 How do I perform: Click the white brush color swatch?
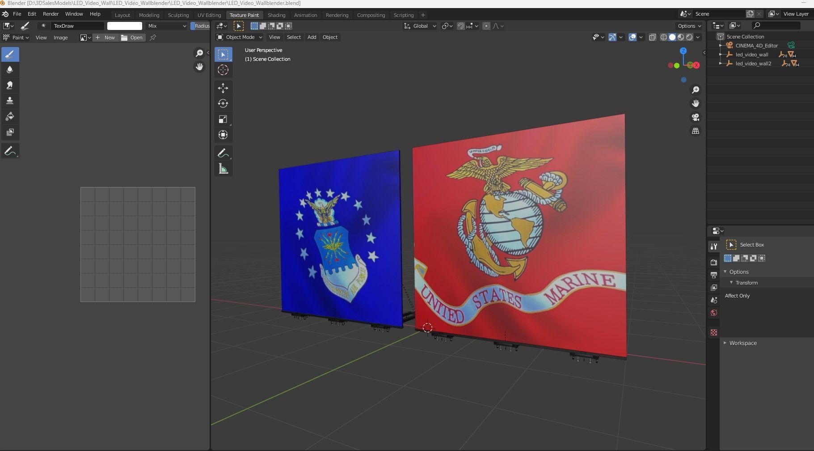(x=125, y=26)
